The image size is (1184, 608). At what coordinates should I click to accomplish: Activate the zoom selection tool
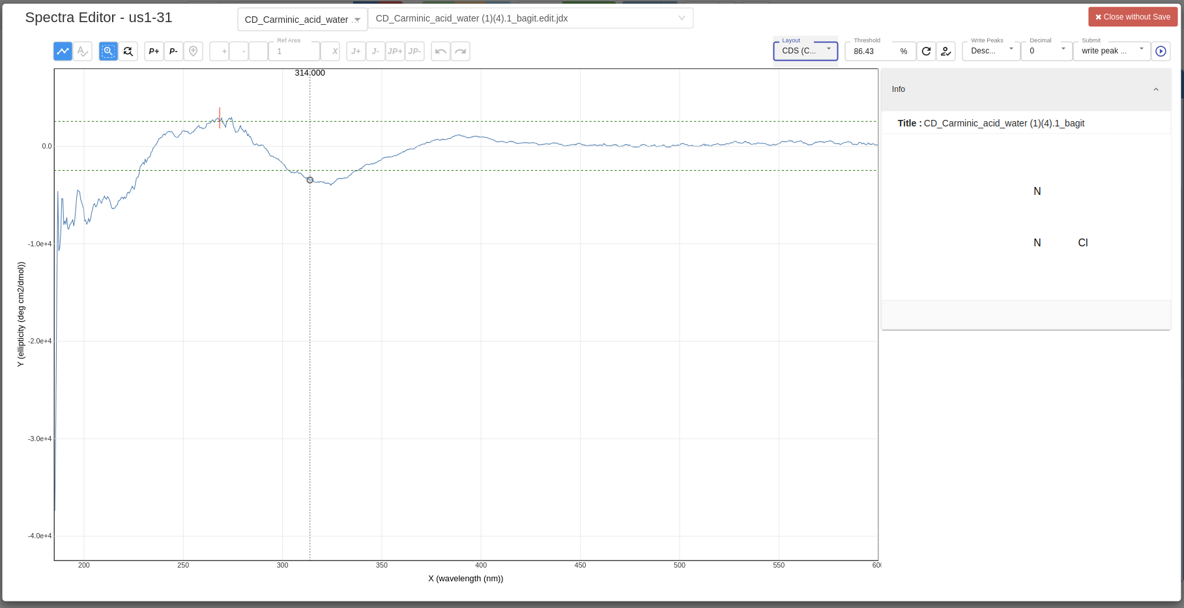point(108,51)
